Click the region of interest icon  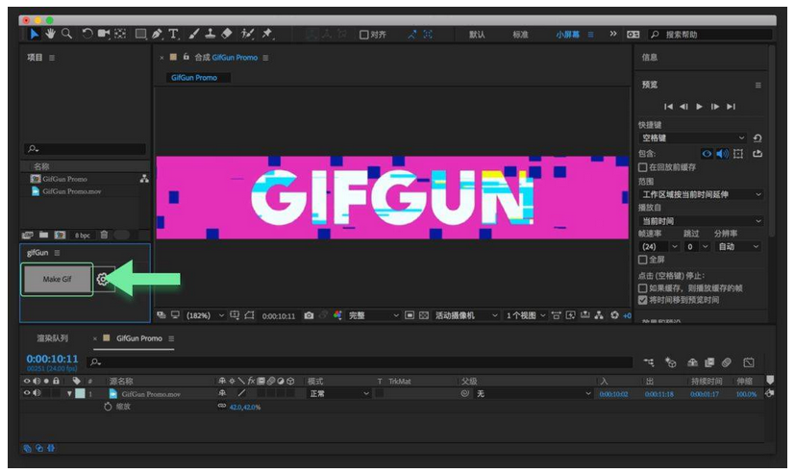click(410, 315)
